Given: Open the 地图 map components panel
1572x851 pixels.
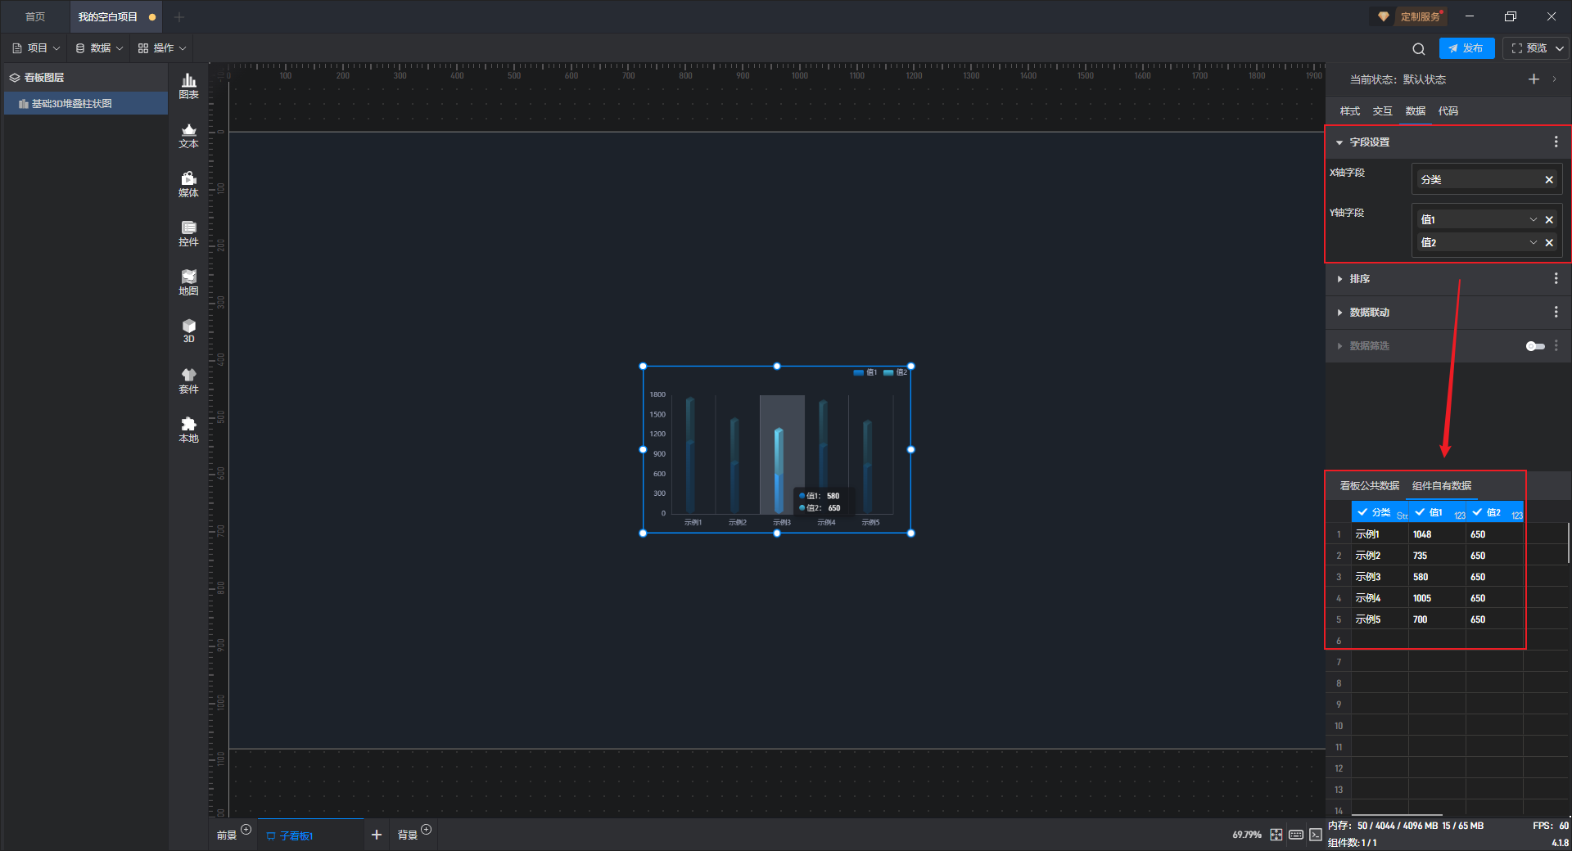Looking at the screenshot, I should [x=188, y=282].
